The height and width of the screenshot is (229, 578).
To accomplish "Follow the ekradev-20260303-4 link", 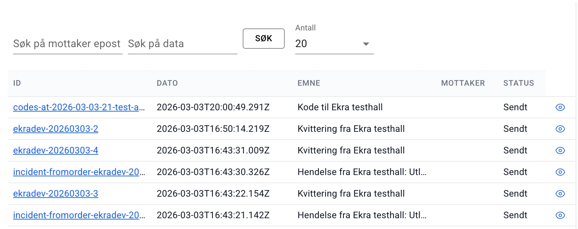I will coord(56,150).
